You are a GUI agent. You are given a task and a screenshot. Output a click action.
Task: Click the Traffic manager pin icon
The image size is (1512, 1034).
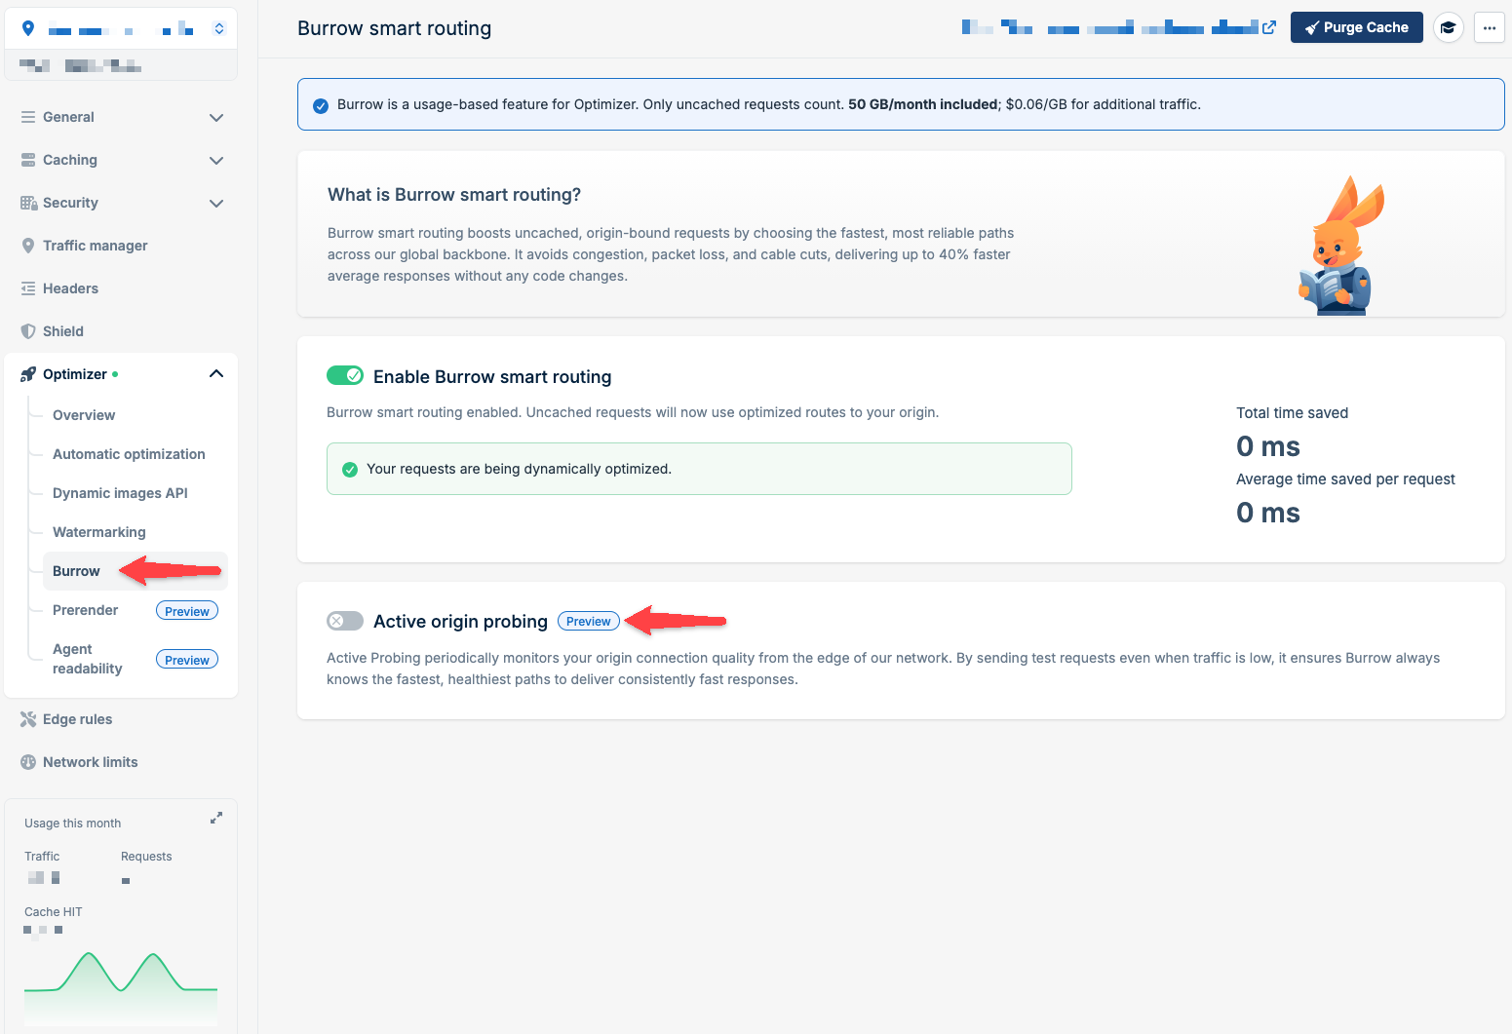click(x=28, y=246)
